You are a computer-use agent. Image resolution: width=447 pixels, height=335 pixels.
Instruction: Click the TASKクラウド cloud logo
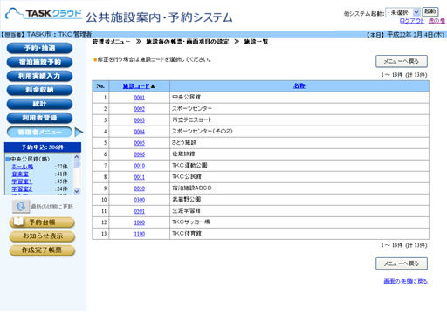(x=43, y=14)
